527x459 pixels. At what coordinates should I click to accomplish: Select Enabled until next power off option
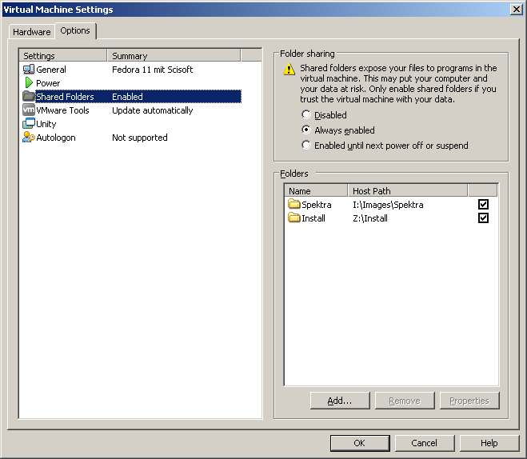pyautogui.click(x=306, y=146)
